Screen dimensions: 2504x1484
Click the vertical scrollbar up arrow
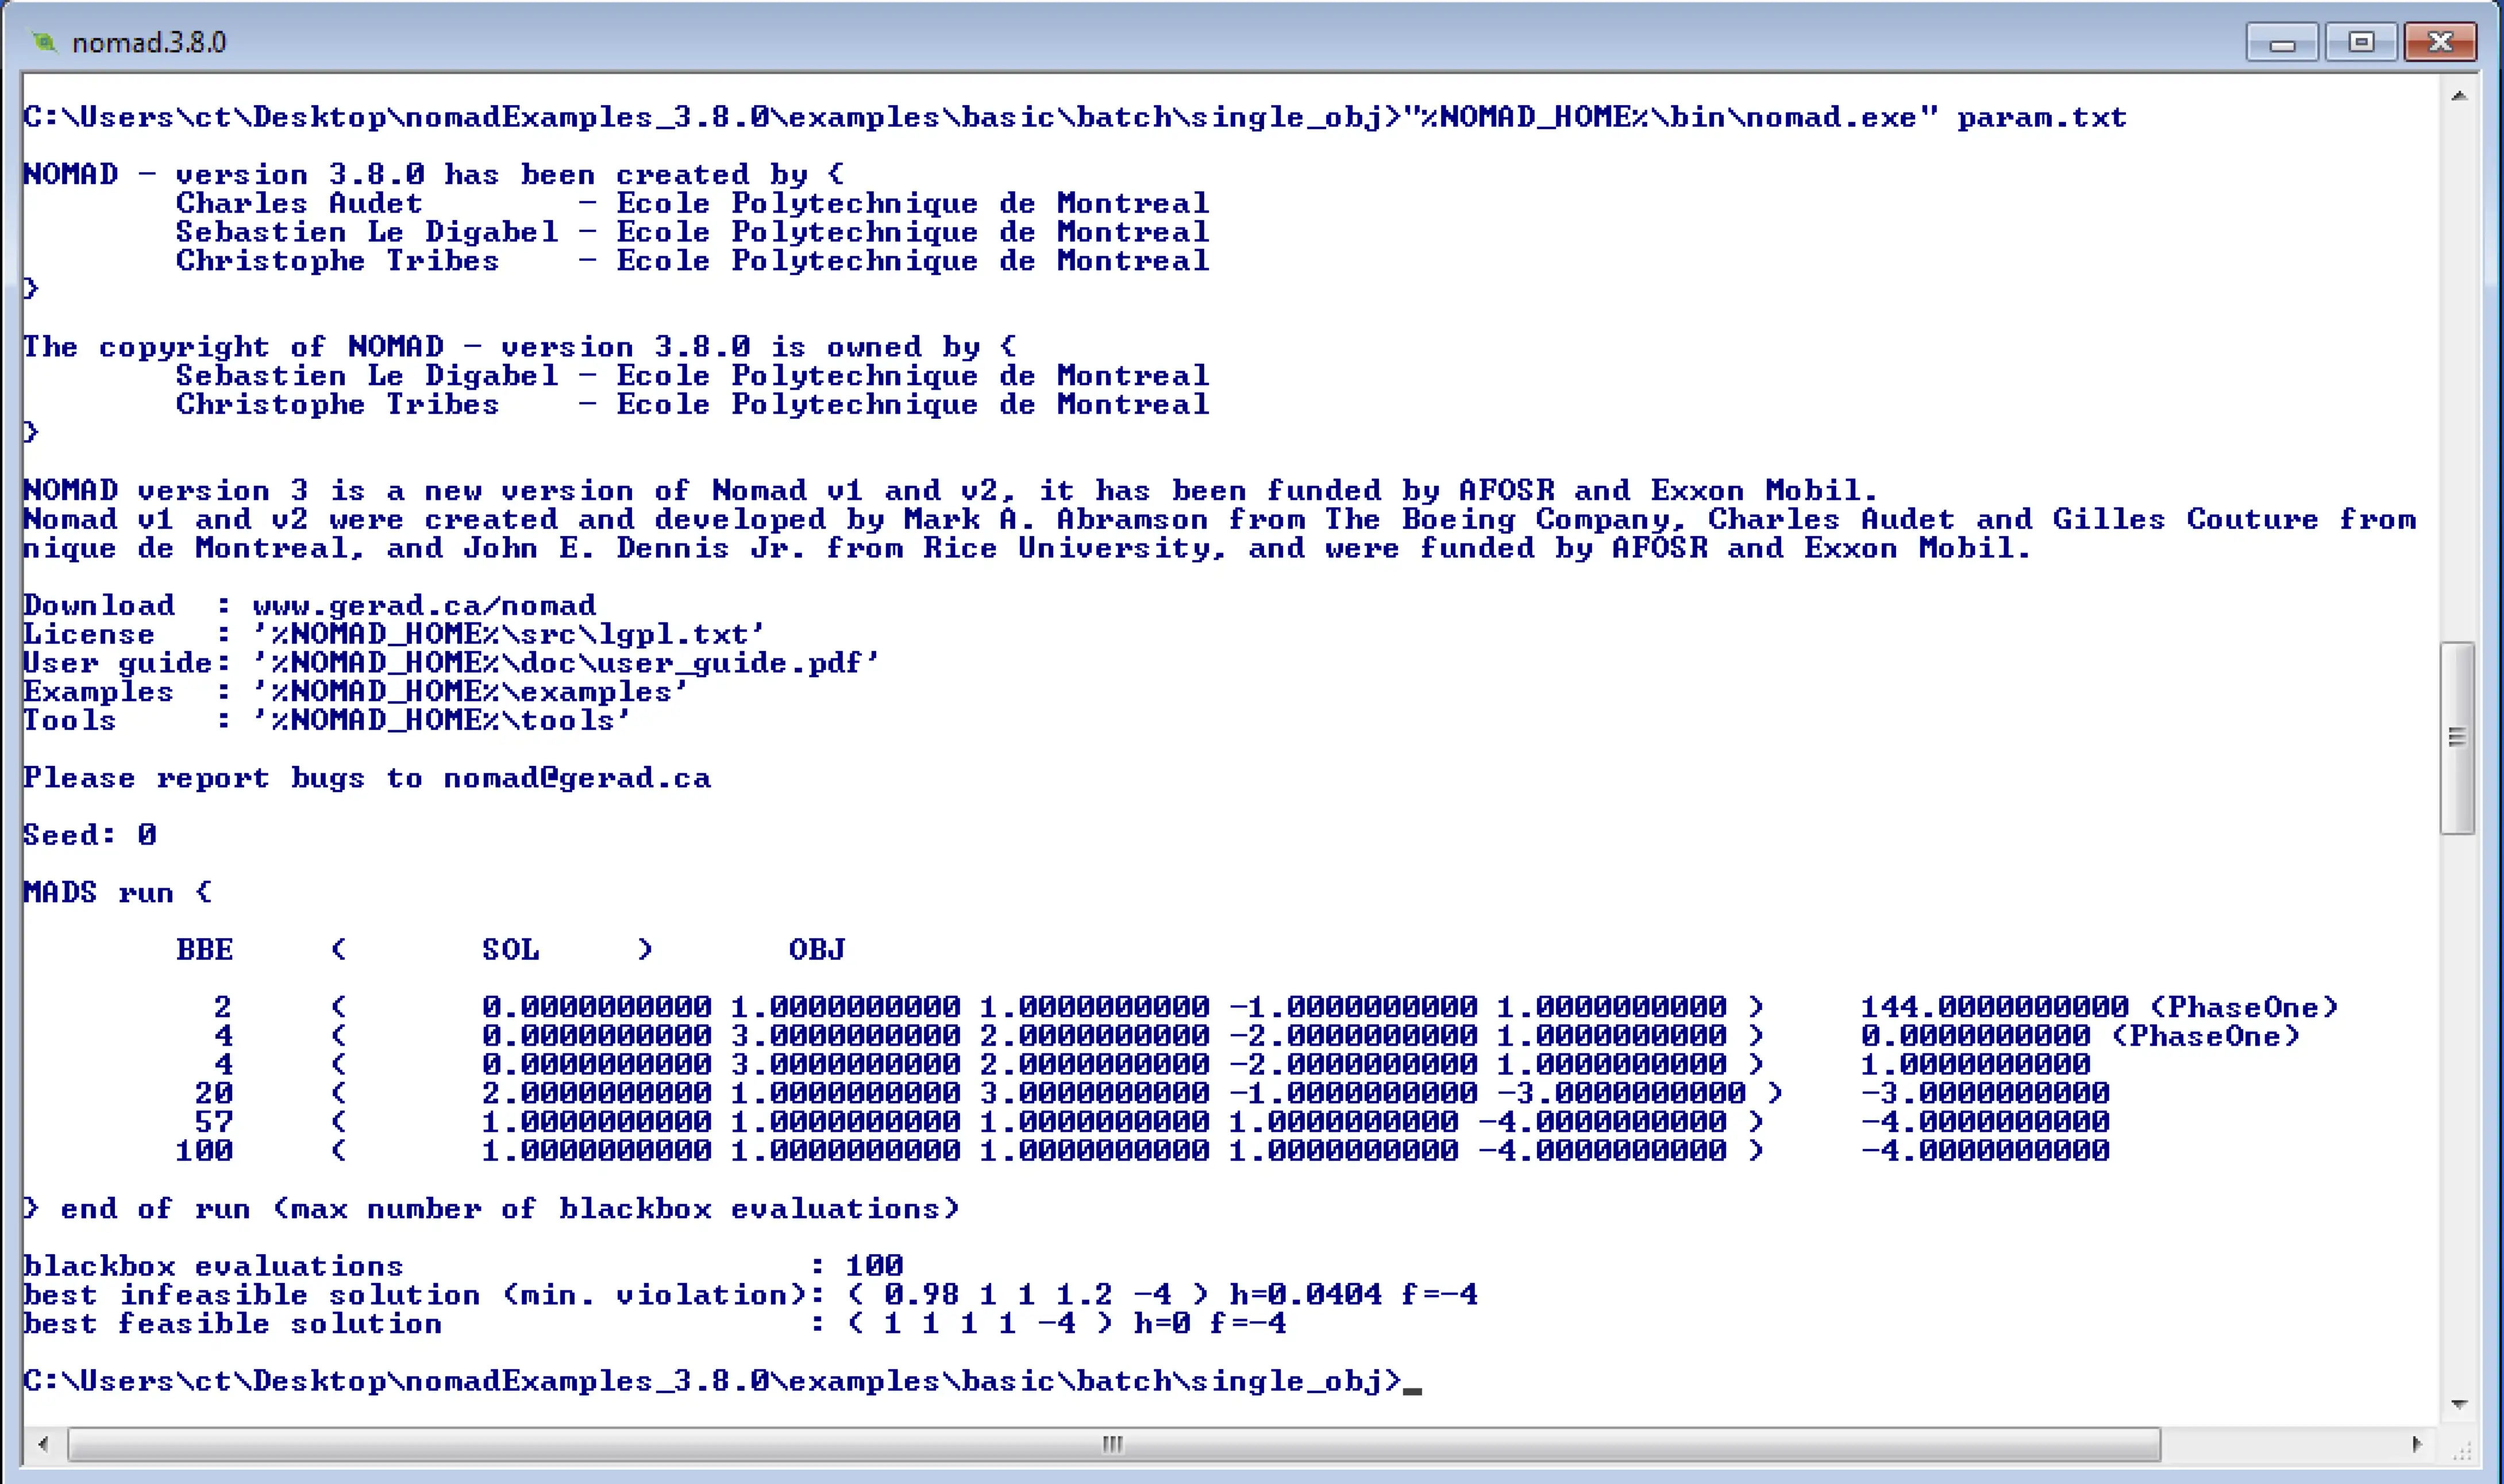click(2459, 96)
